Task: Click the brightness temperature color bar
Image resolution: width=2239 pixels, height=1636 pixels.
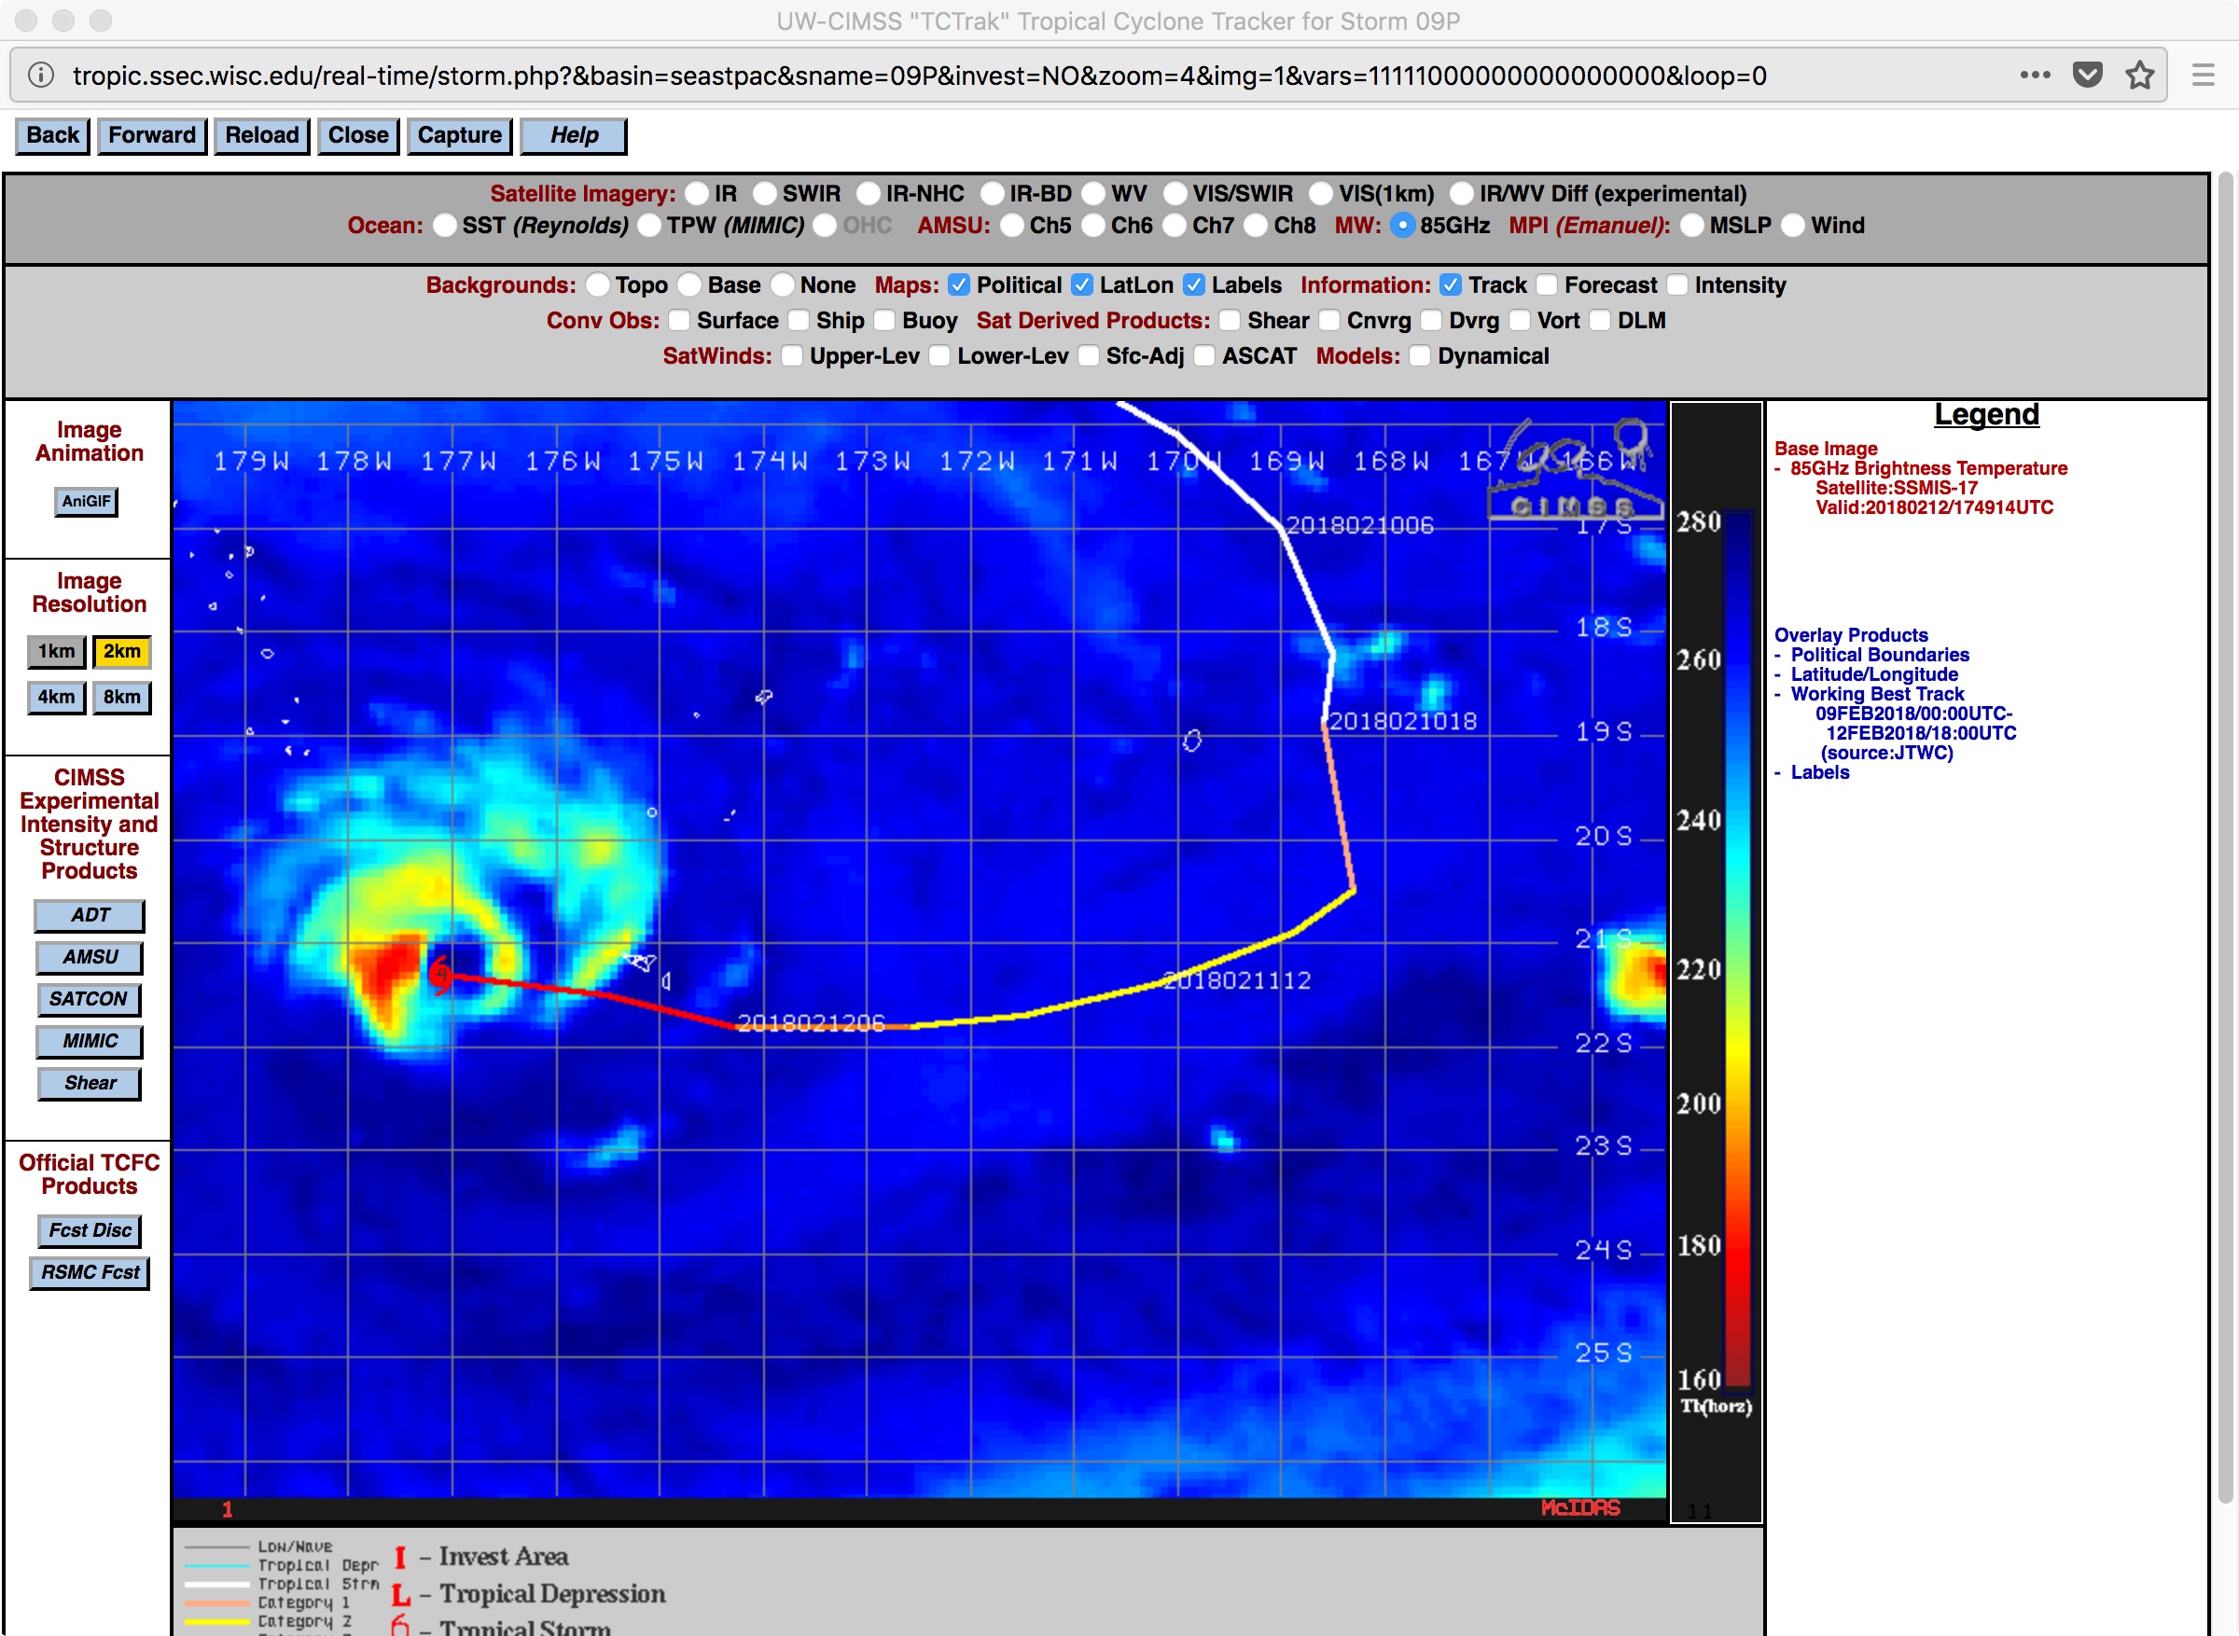Action: click(x=1738, y=949)
